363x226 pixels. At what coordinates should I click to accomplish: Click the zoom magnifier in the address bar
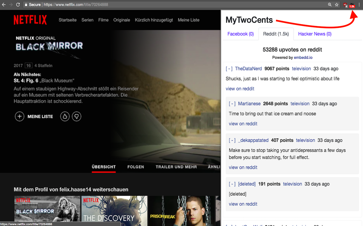click(330, 5)
